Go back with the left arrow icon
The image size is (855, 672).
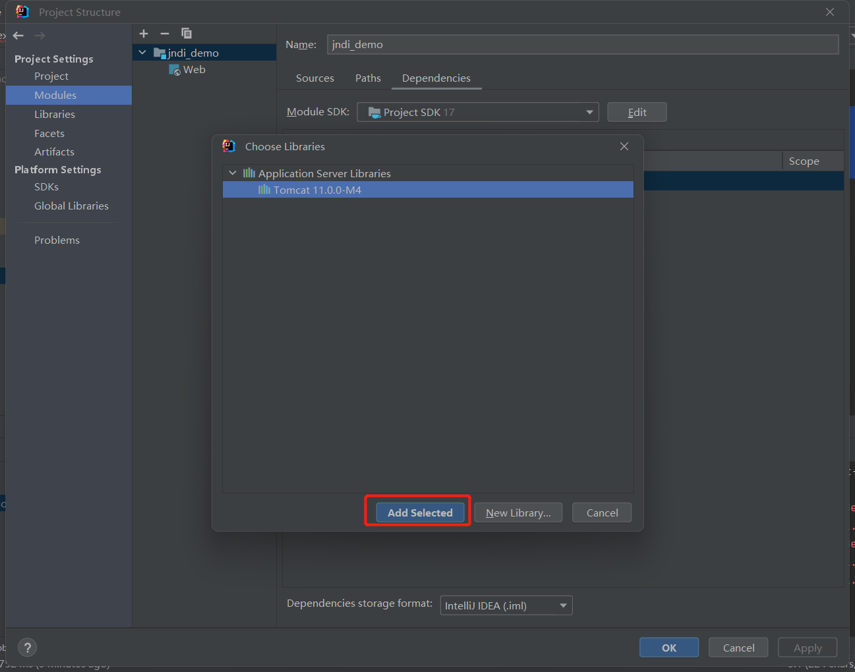(18, 36)
